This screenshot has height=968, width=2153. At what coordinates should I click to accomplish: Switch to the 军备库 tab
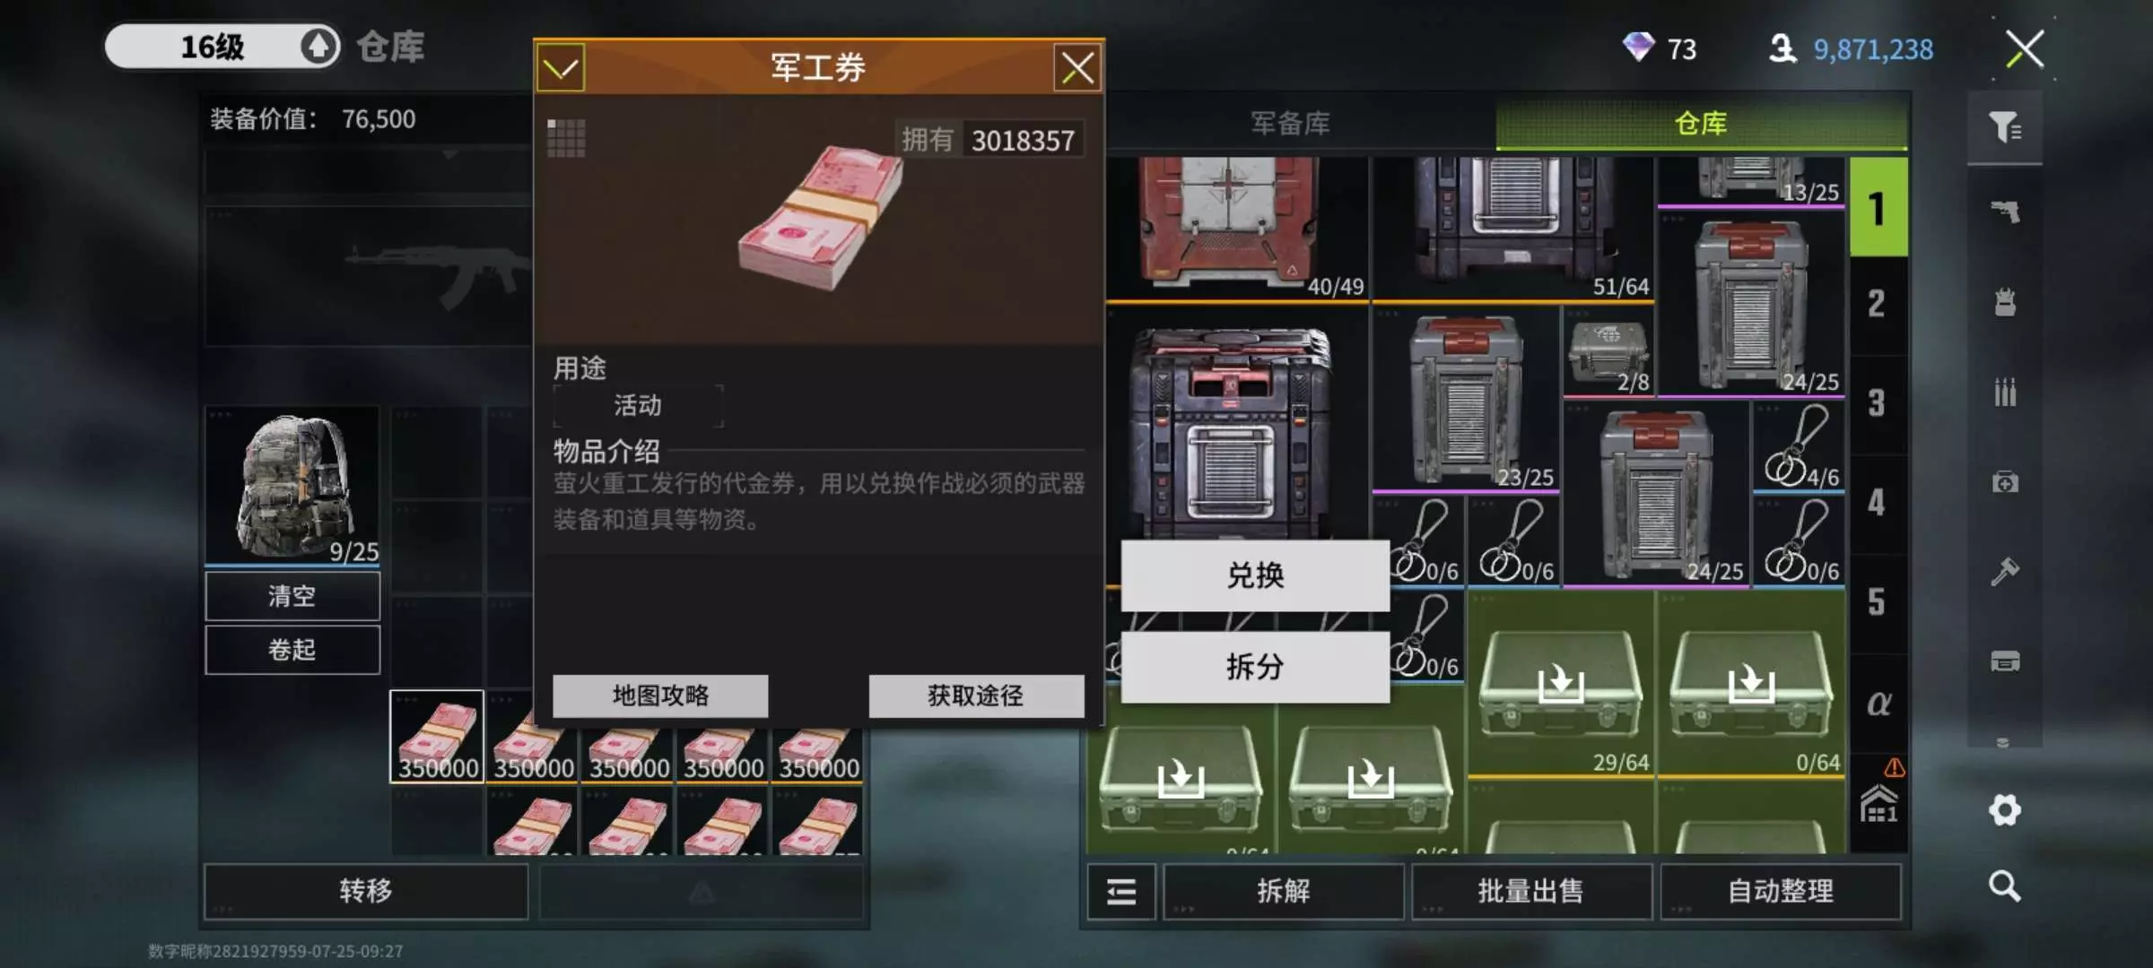coord(1290,124)
